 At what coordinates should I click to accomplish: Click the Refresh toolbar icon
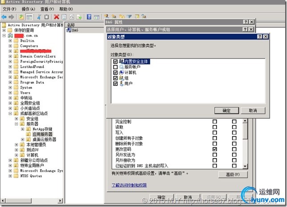[72, 17]
